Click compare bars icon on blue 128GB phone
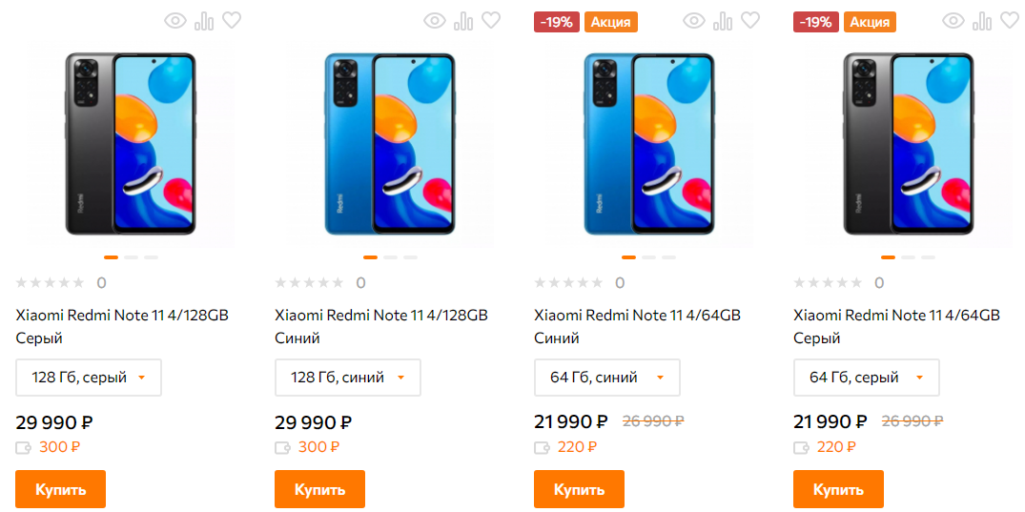Image resolution: width=1025 pixels, height=512 pixels. 463,21
